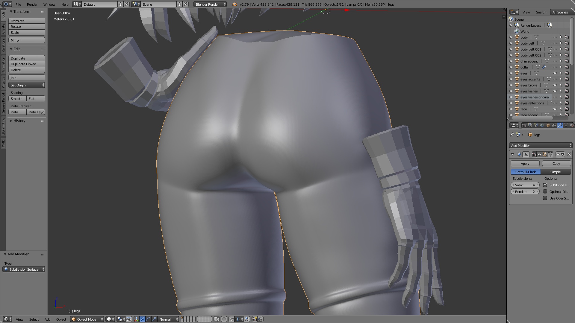Toggle renderability camera for the face object

(x=567, y=109)
